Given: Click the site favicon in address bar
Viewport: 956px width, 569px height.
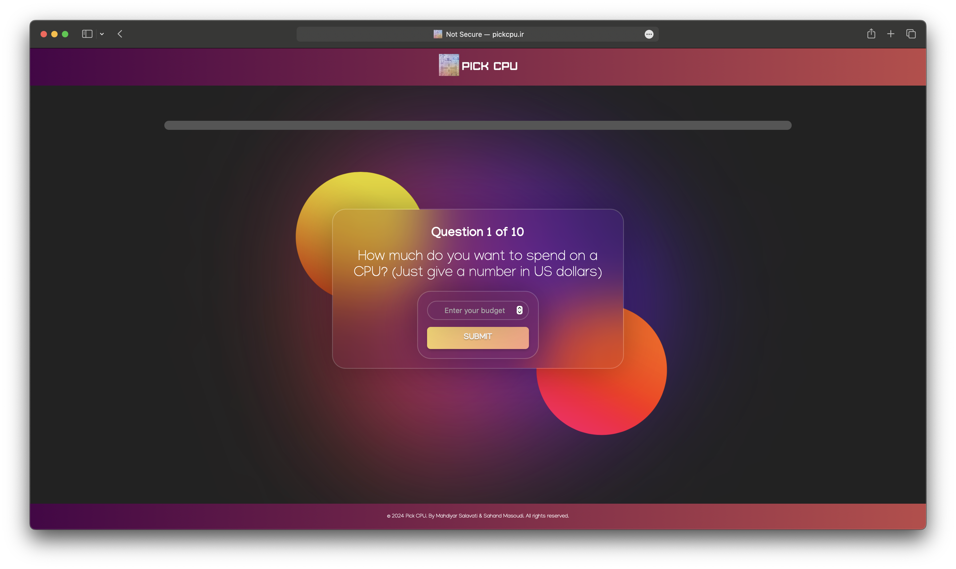Looking at the screenshot, I should coord(437,34).
